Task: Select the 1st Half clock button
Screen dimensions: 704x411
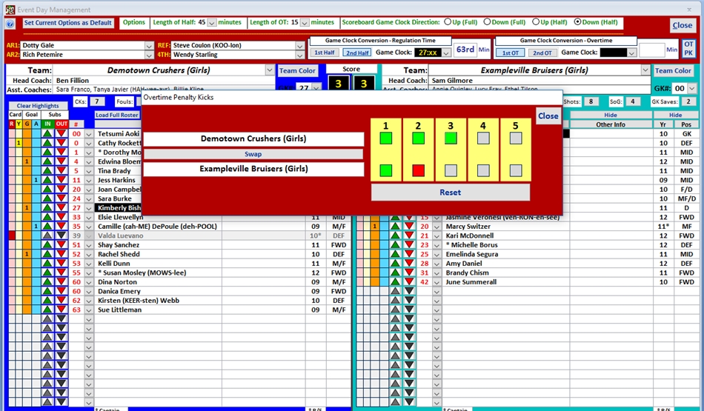Action: [324, 53]
